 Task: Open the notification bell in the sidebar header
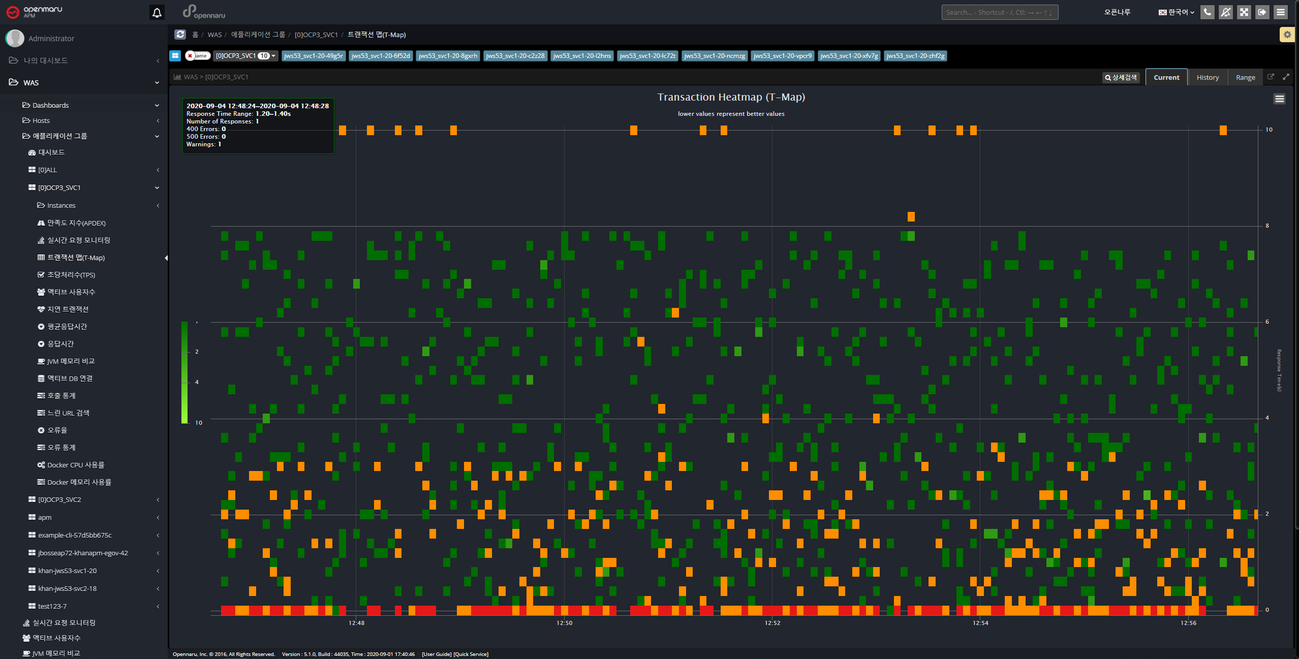coord(157,13)
